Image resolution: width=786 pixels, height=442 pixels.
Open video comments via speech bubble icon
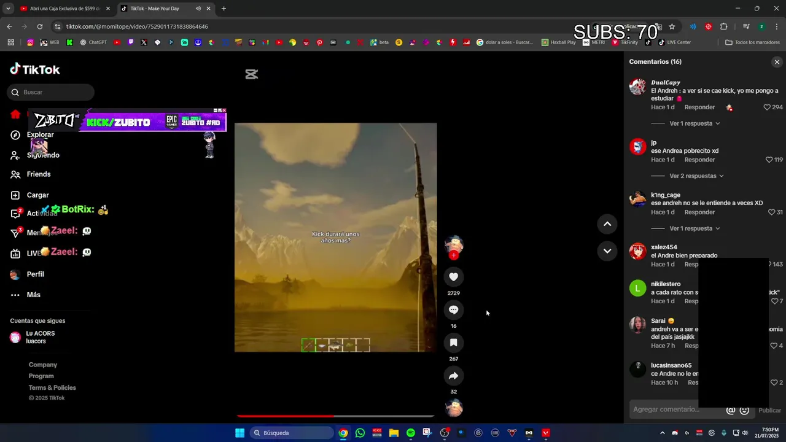click(454, 310)
